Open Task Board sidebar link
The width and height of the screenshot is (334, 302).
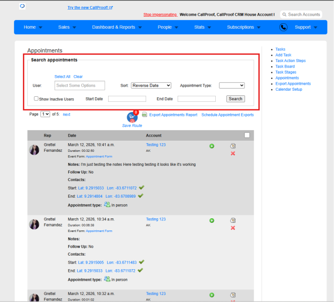[285, 67]
